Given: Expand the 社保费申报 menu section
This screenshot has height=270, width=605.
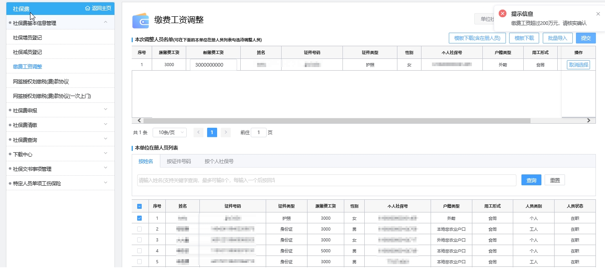Looking at the screenshot, I should pyautogui.click(x=60, y=111).
